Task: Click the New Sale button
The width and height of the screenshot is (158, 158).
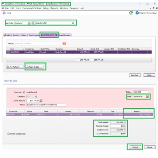Action: tap(135, 75)
